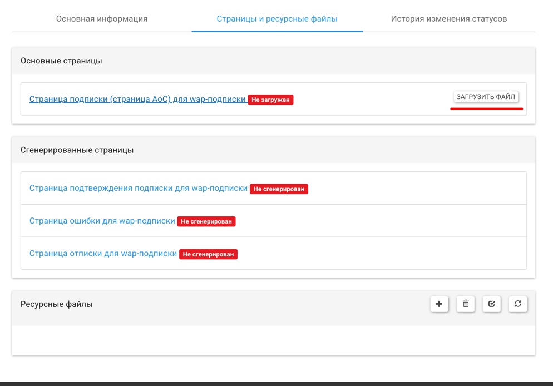
Task: Open the Страница подписки (страница AoC) link
Action: (x=137, y=100)
